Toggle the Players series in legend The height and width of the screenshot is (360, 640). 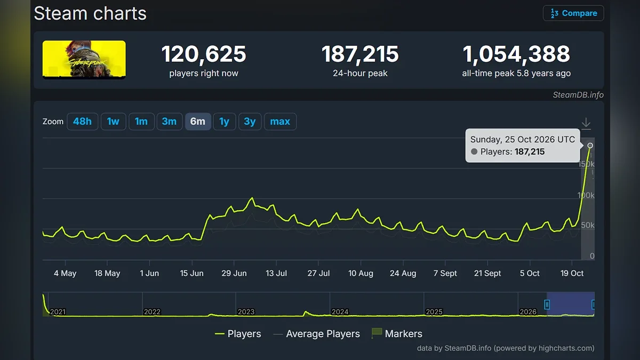pos(238,334)
